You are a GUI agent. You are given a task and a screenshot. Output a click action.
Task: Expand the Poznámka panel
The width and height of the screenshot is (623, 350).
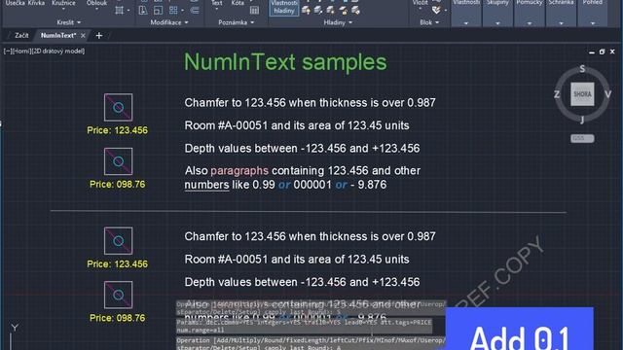click(x=237, y=22)
